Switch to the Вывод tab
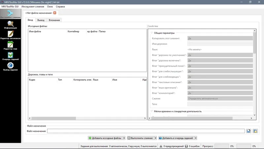This screenshot has height=149, width=264. 41,20
